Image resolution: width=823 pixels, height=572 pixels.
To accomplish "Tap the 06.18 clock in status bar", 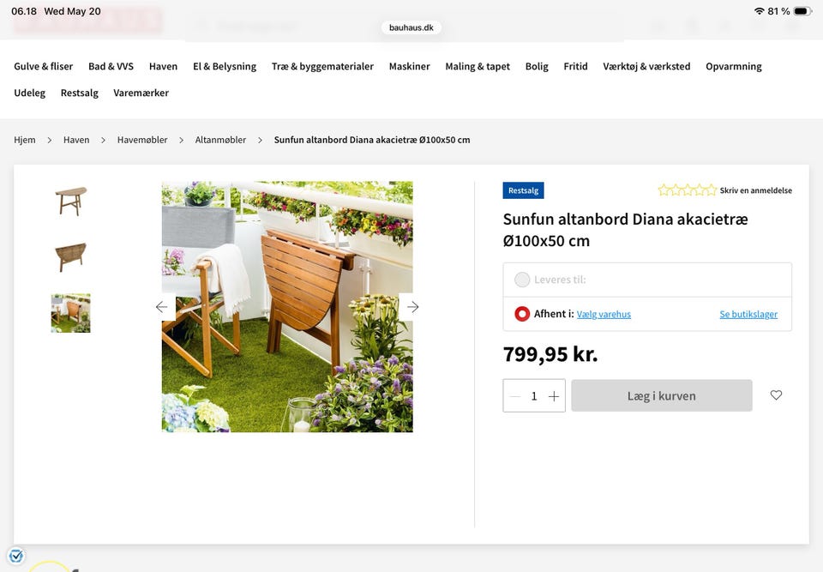I will 24,11.
